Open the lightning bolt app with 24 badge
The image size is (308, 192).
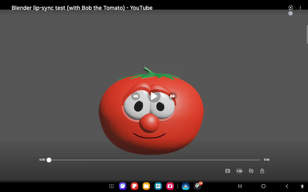coord(197,186)
